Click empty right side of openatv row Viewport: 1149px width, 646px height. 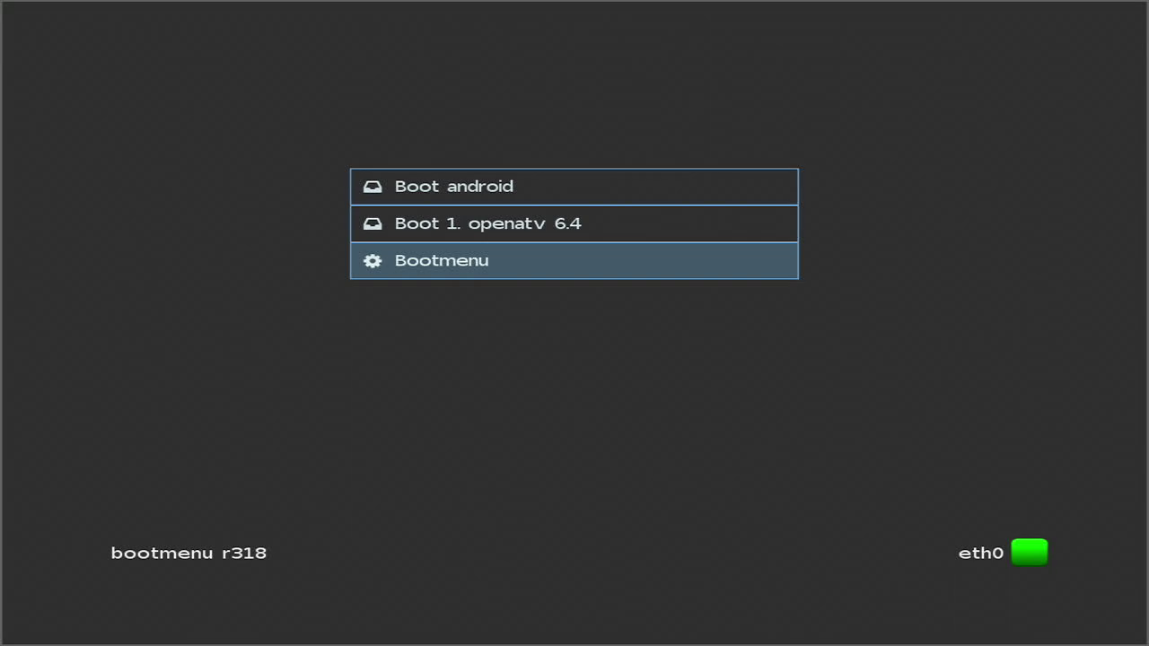coord(689,223)
